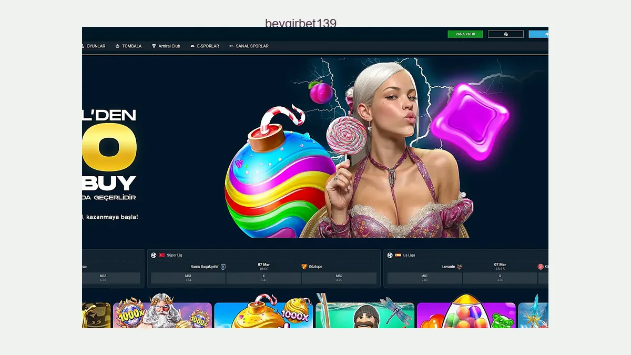The image size is (631, 355).
Task: Open the E-SPORLAR menu item
Action: 205,46
